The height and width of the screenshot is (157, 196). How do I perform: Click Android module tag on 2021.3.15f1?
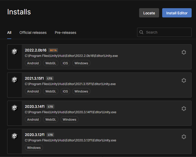pos(33,91)
